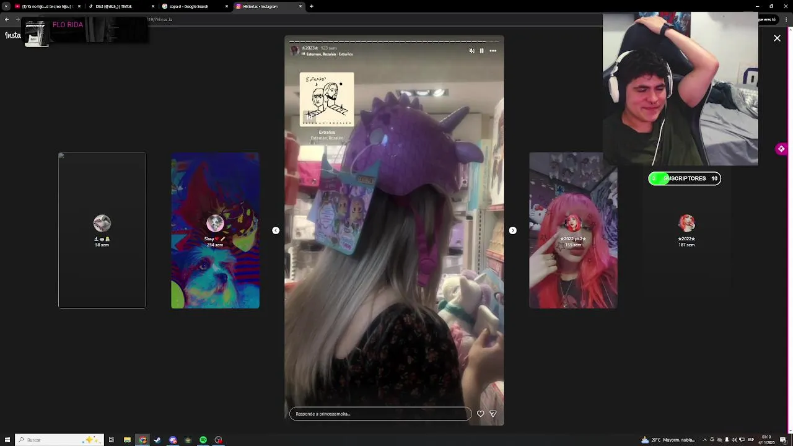Close the Historias Instagram tab
Screen dimensions: 793x446
(300, 6)
